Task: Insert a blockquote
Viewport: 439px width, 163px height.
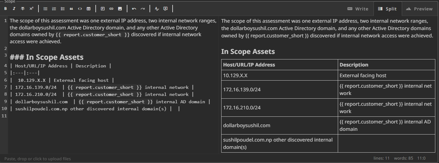Action: [71, 9]
